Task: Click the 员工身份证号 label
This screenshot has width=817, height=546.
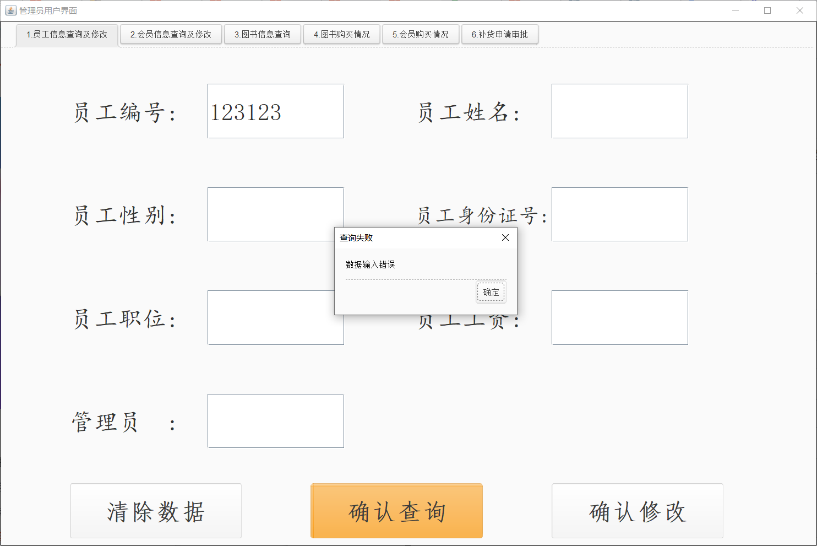Action: [482, 215]
